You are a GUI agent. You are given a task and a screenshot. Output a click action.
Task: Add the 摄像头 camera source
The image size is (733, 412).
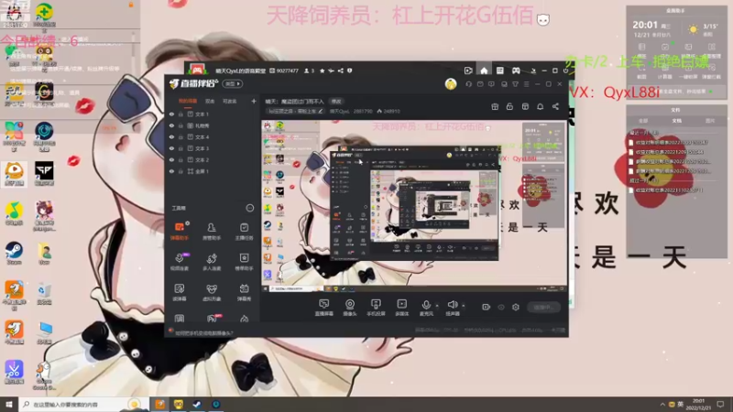point(350,308)
